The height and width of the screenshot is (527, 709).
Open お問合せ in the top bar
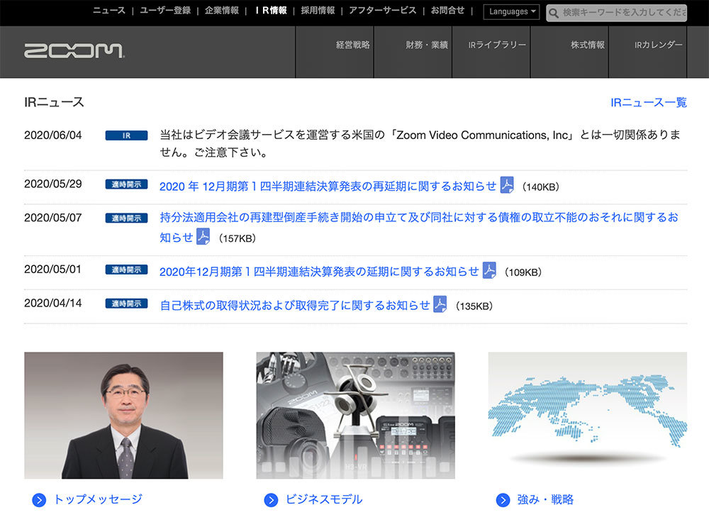[x=447, y=11]
